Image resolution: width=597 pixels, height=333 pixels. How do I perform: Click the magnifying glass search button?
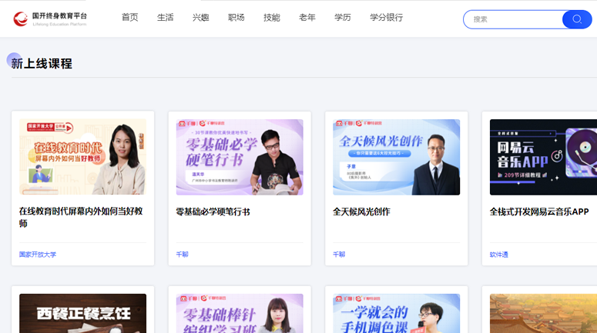click(577, 19)
